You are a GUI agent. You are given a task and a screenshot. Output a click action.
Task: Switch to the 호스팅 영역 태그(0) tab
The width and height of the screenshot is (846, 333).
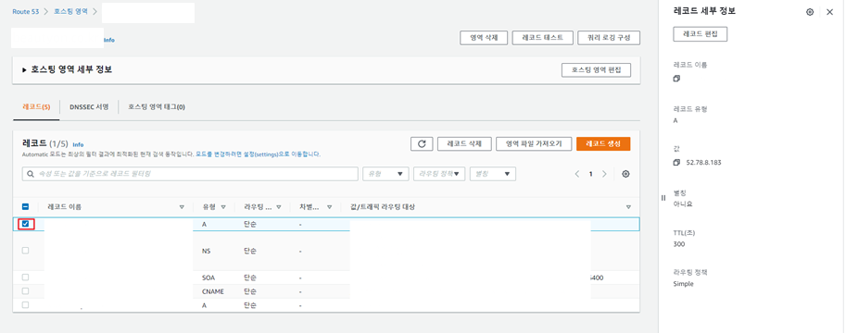[x=157, y=106]
